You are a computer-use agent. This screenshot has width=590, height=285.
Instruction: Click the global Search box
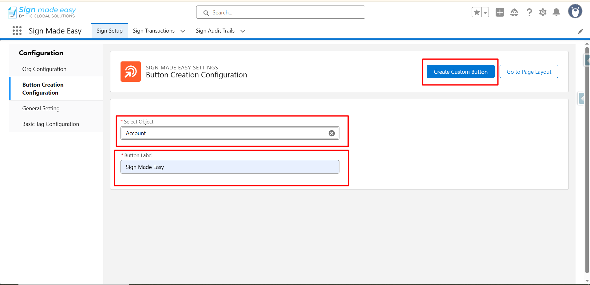[x=280, y=13]
